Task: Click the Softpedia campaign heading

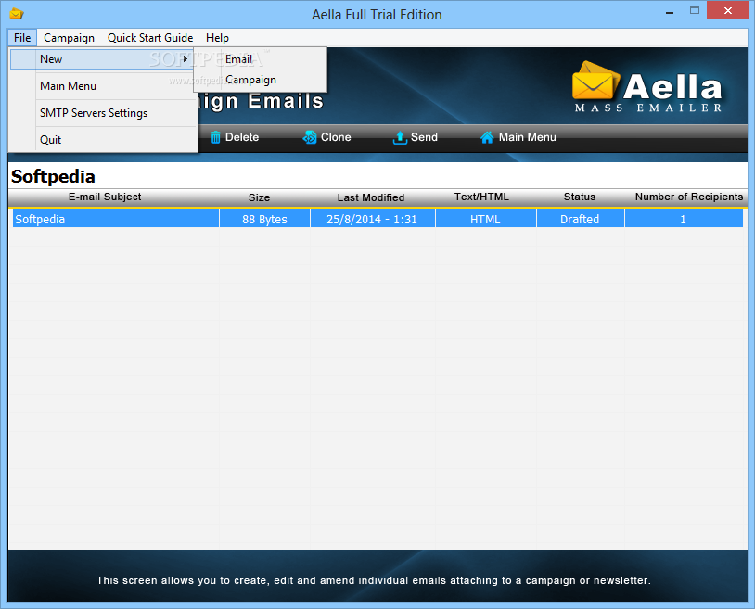Action: (x=53, y=176)
